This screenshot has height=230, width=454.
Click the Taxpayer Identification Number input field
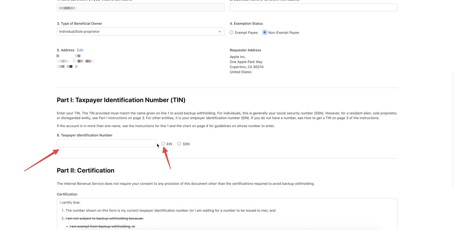click(x=106, y=143)
